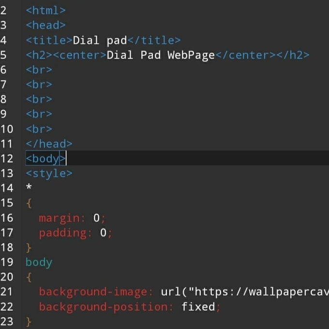The image size is (329, 329).
Task: Click the opening style tag
Action: tap(49, 174)
